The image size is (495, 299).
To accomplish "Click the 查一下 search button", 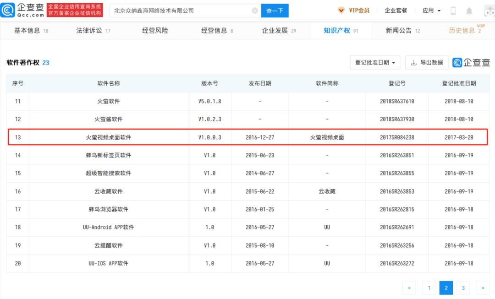I will pyautogui.click(x=275, y=10).
